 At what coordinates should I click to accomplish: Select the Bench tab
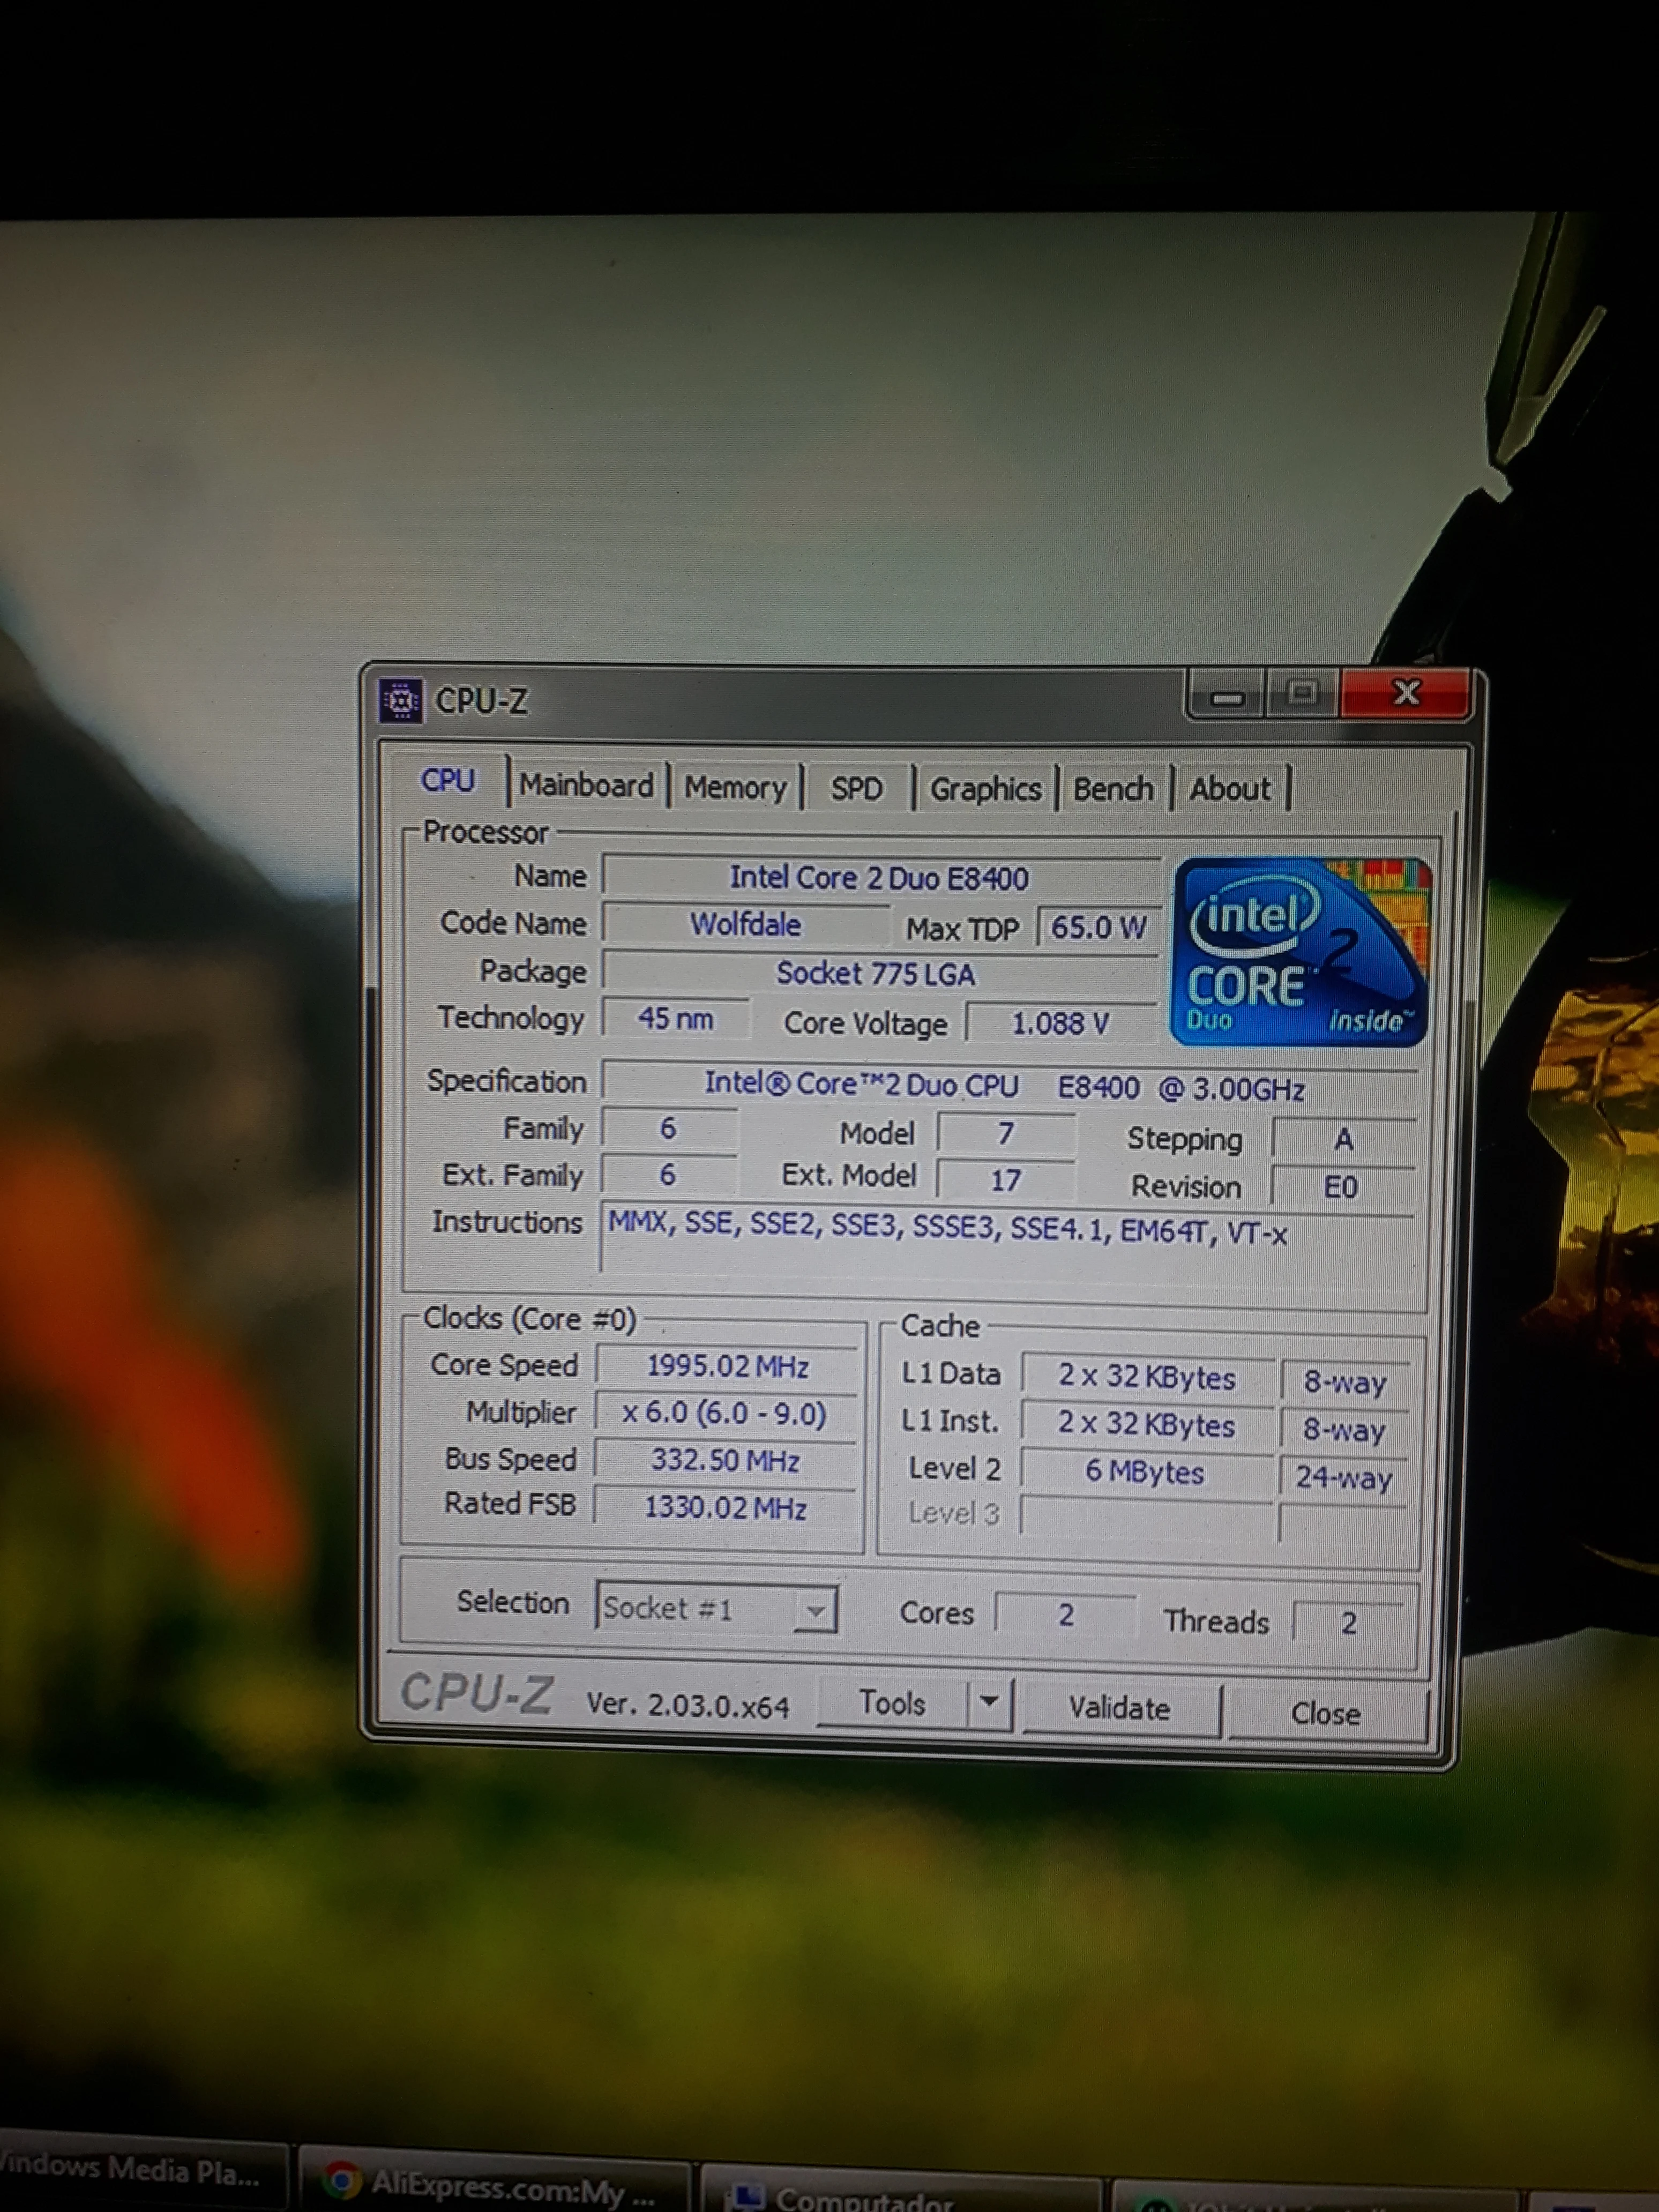pyautogui.click(x=1113, y=789)
